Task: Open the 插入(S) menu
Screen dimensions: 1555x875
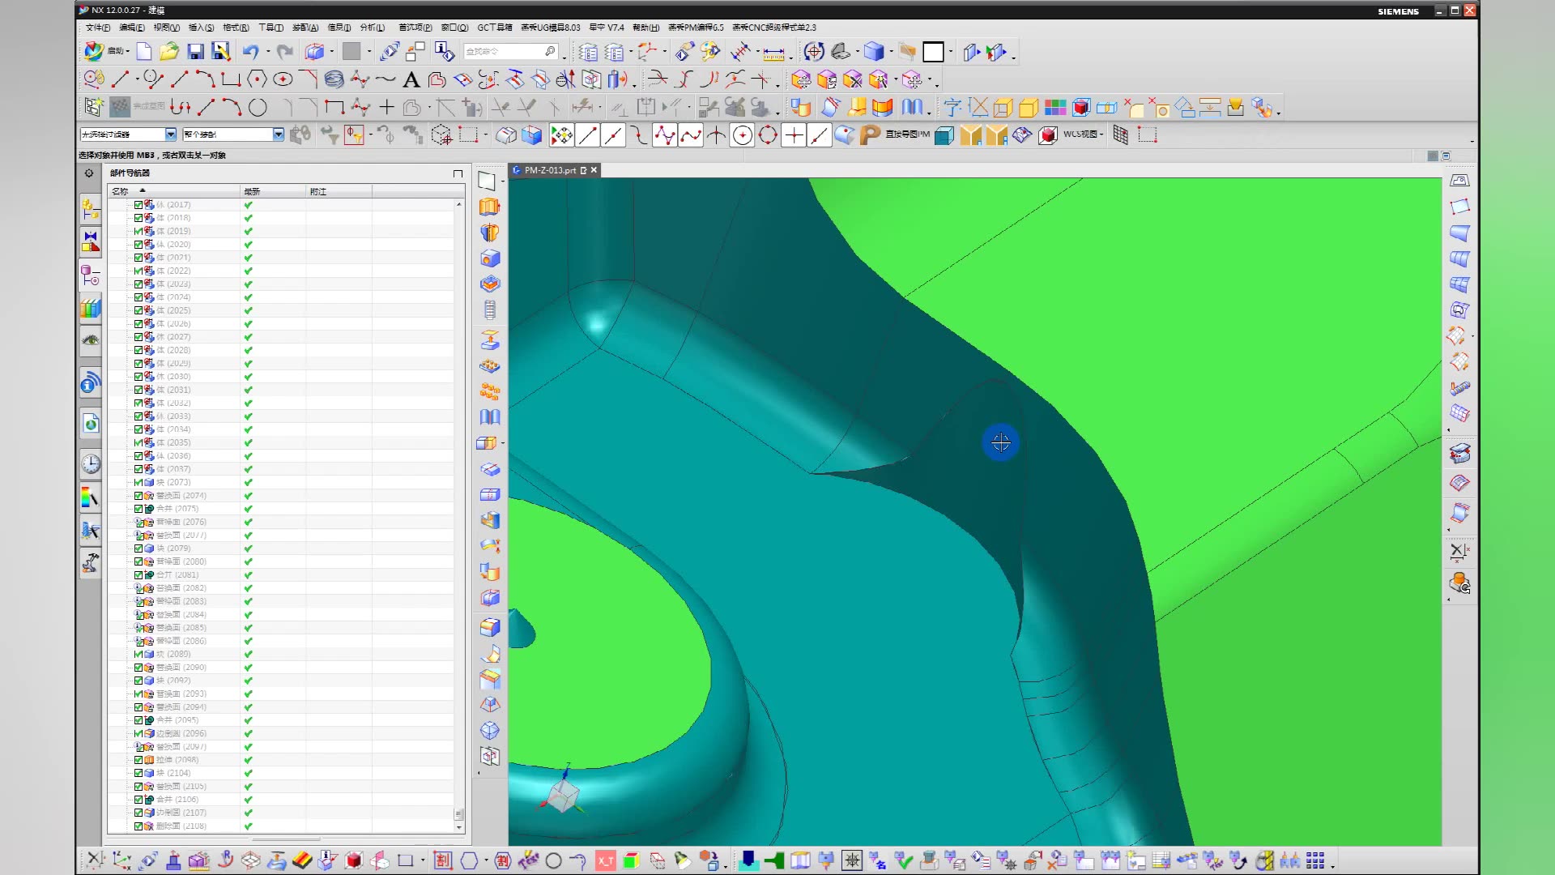Action: point(201,28)
